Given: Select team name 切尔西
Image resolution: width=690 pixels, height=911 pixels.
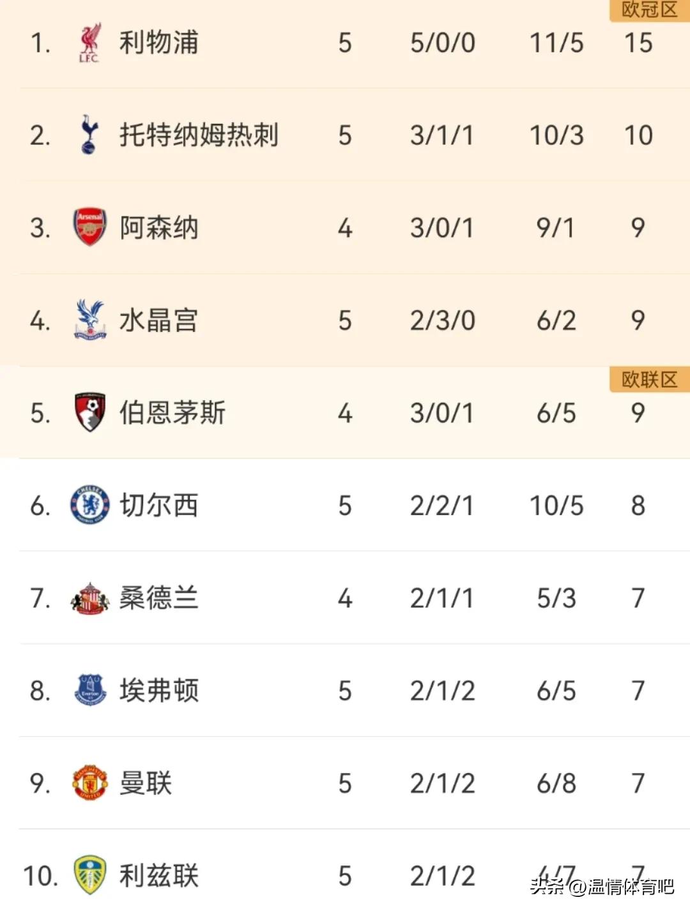Looking at the screenshot, I should [x=159, y=506].
